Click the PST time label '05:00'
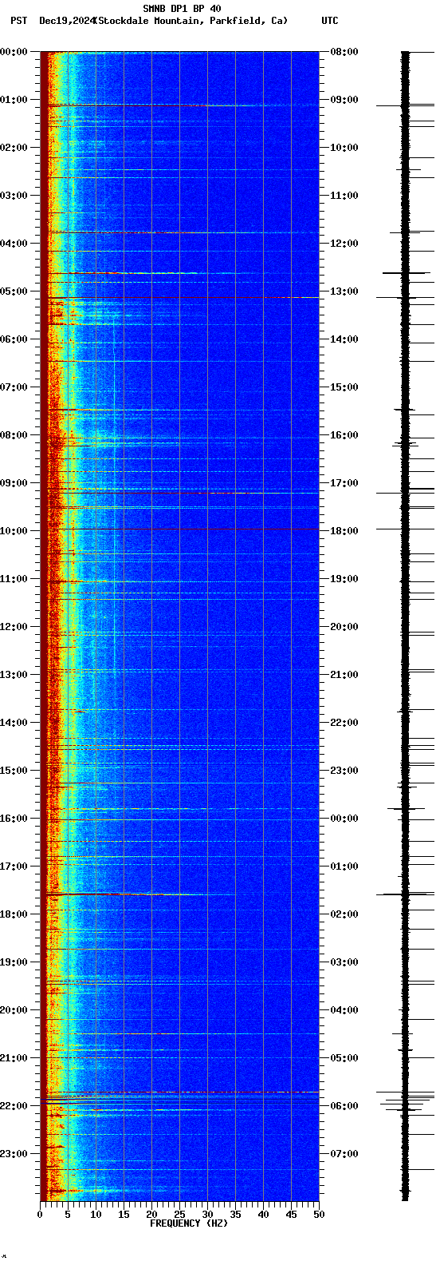 pyautogui.click(x=14, y=291)
